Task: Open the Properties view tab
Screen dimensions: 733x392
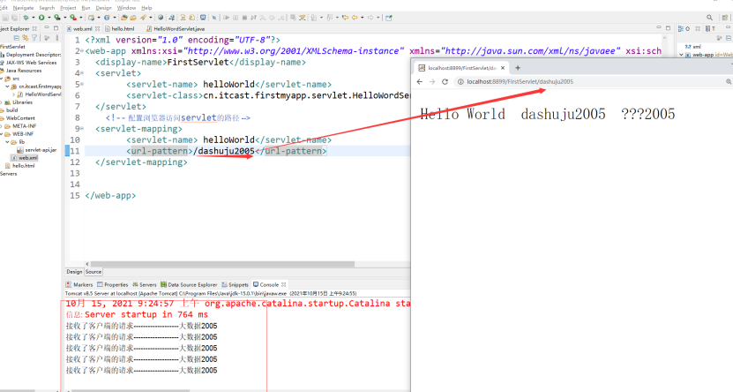Action: pos(113,284)
